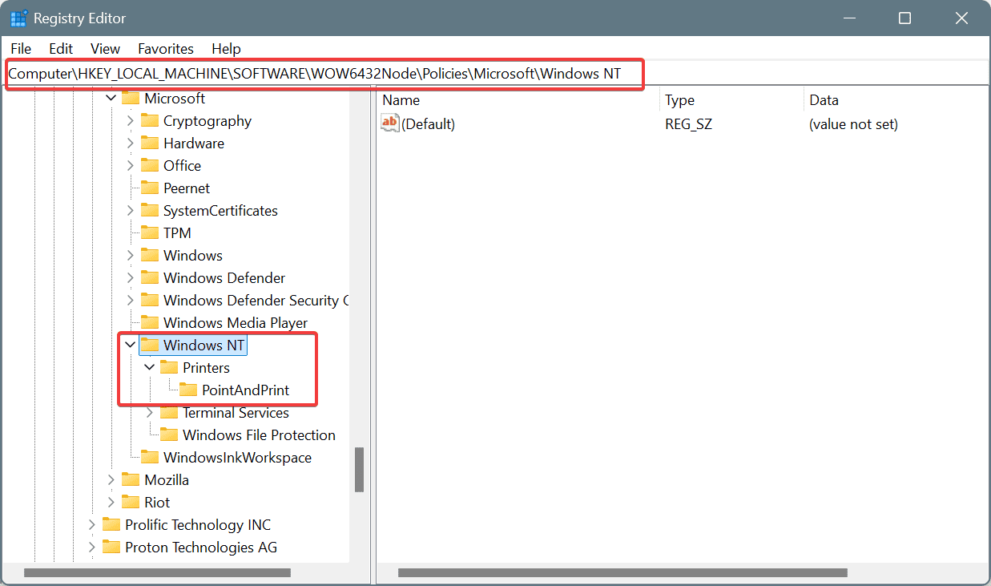This screenshot has width=991, height=586.
Task: Sort values by Type column header
Action: pyautogui.click(x=731, y=100)
